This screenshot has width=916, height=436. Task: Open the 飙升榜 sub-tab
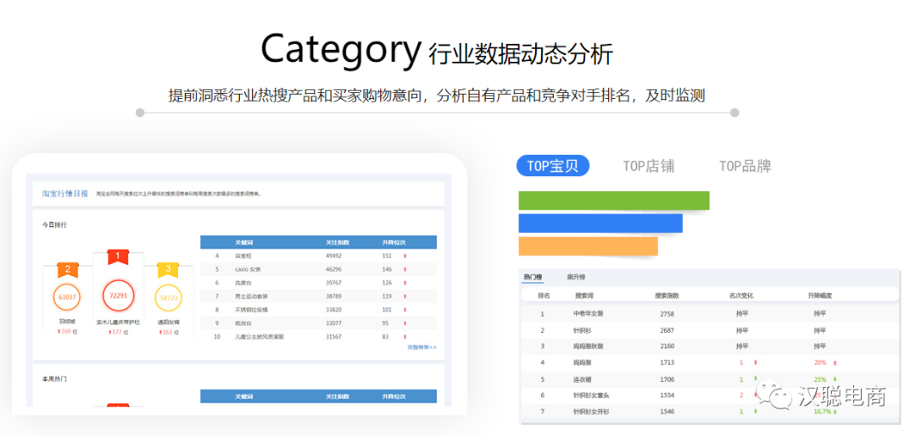pos(576,277)
